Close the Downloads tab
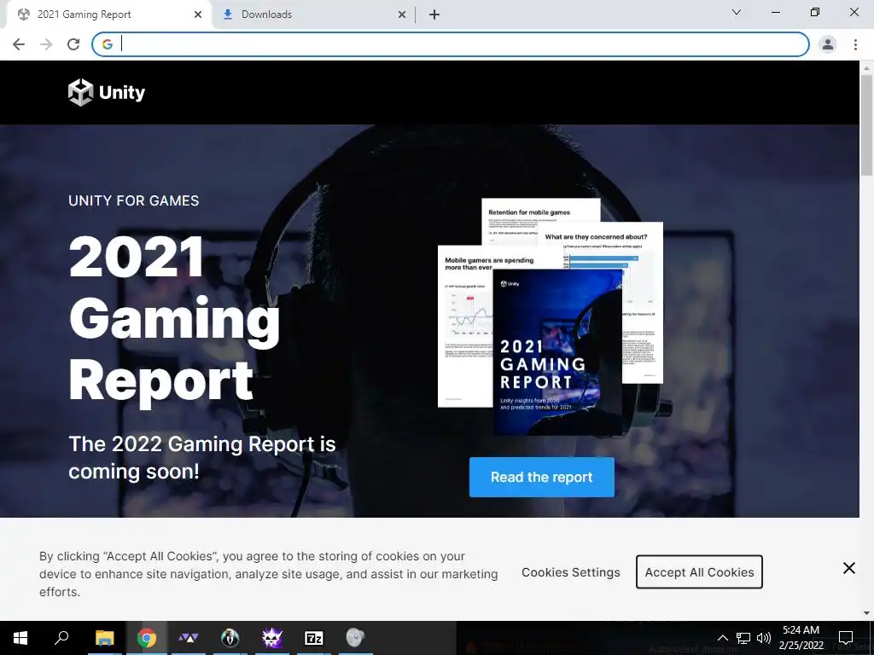874x655 pixels. pyautogui.click(x=402, y=14)
